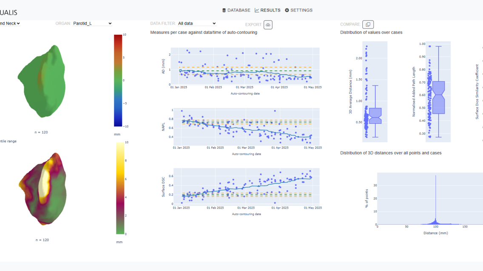Click the VISUALIS logo text
Screen dimensions: 483x271
pos(9,13)
